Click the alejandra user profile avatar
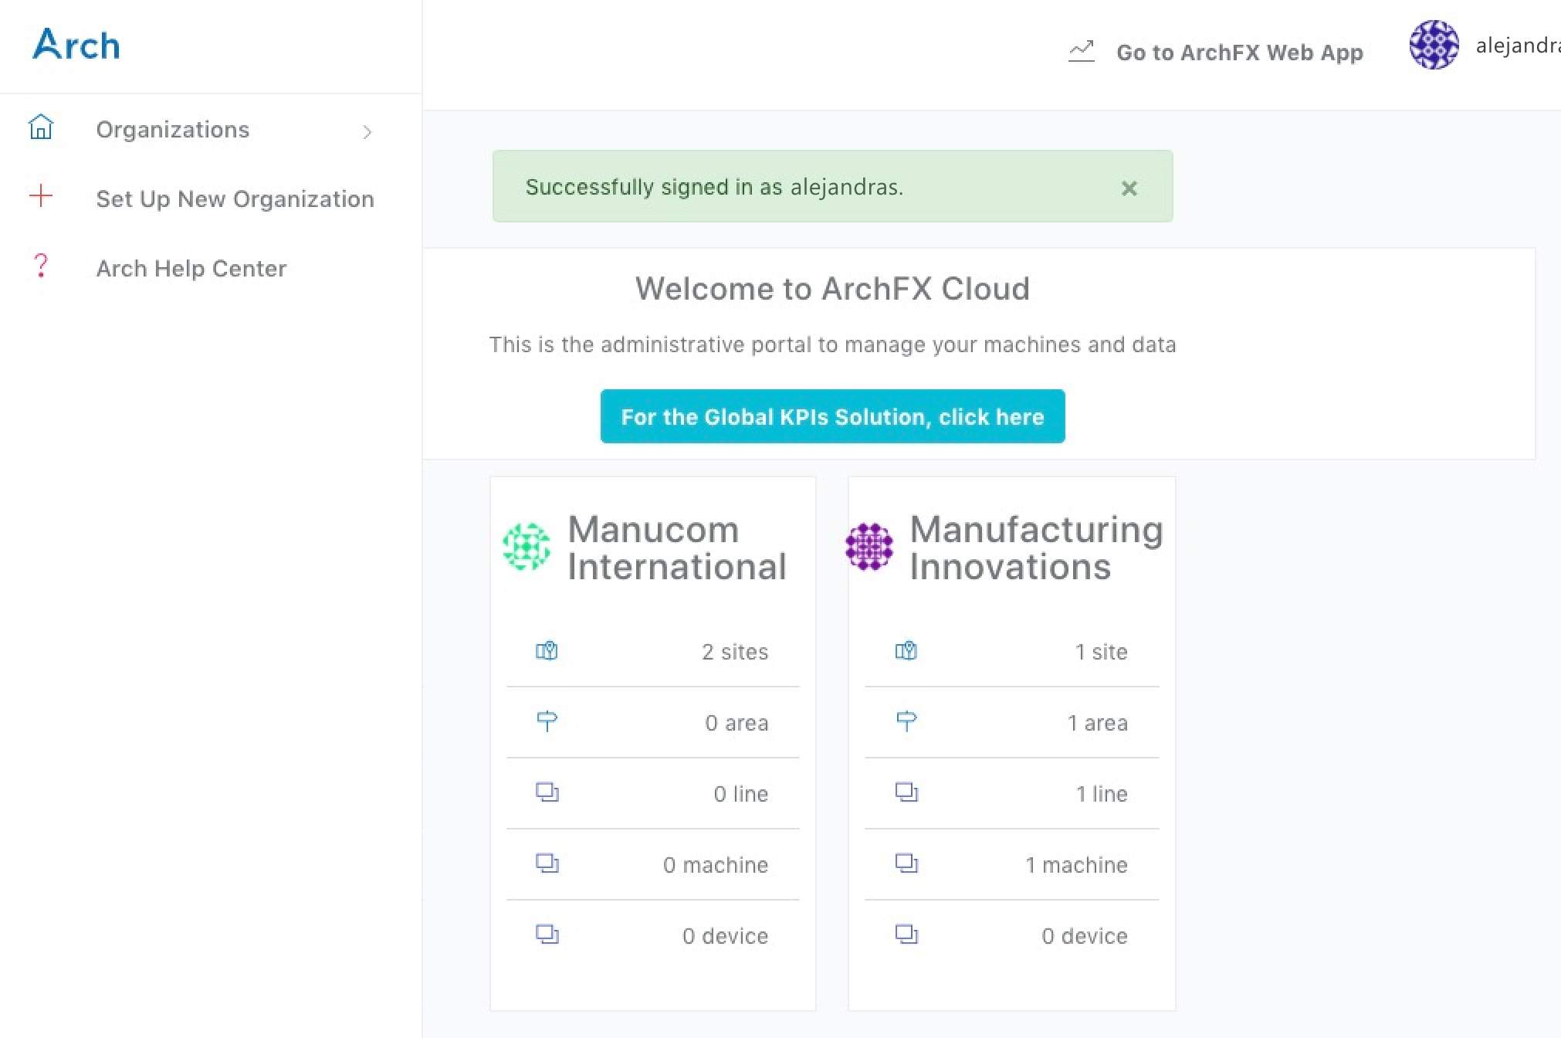 click(x=1434, y=51)
